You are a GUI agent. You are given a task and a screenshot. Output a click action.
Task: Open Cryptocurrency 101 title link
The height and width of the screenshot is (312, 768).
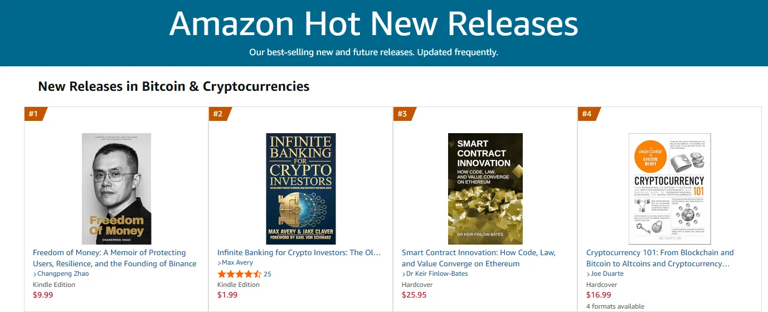pos(660,258)
